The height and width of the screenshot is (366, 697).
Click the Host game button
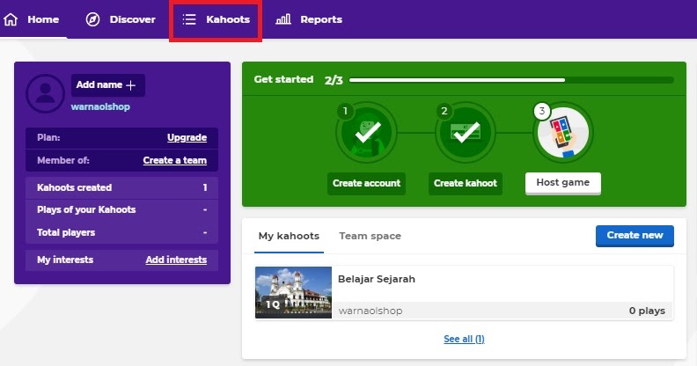[563, 183]
